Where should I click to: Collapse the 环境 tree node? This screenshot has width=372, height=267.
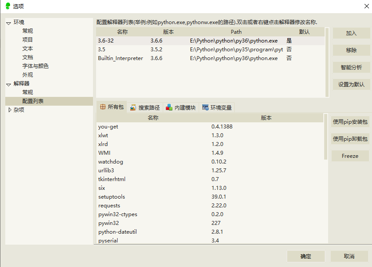[x=8, y=23]
